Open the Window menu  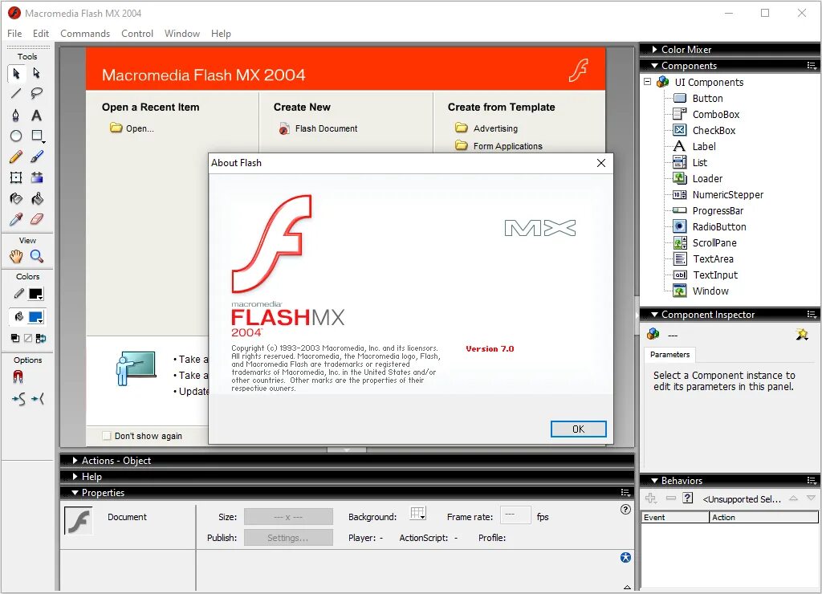(182, 34)
